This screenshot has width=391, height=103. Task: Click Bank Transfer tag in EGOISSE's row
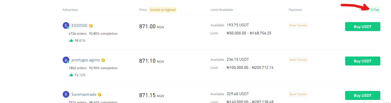[298, 25]
